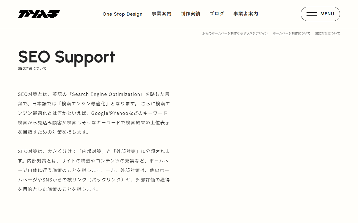This screenshot has height=223, width=358.
Task: Click the SEO Support page heading
Action: pos(67,57)
